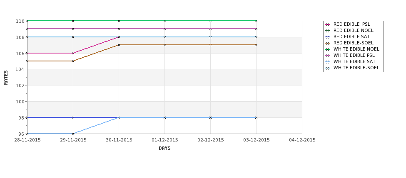Click the 96 point on 29-11-2015
This screenshot has height=178, width=406.
pos(73,134)
